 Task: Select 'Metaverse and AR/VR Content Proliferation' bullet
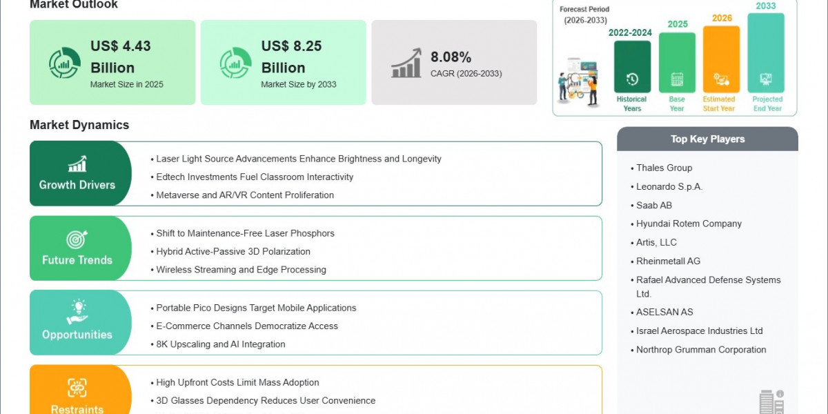[x=245, y=195]
